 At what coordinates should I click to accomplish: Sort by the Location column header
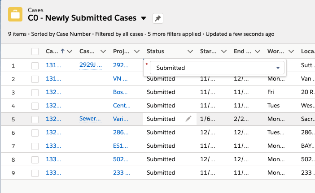[306, 51]
